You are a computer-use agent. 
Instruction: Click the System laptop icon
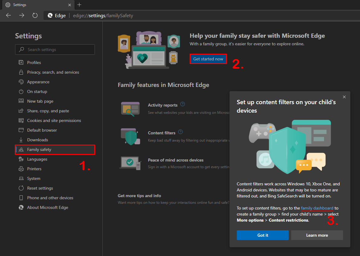[x=21, y=178]
